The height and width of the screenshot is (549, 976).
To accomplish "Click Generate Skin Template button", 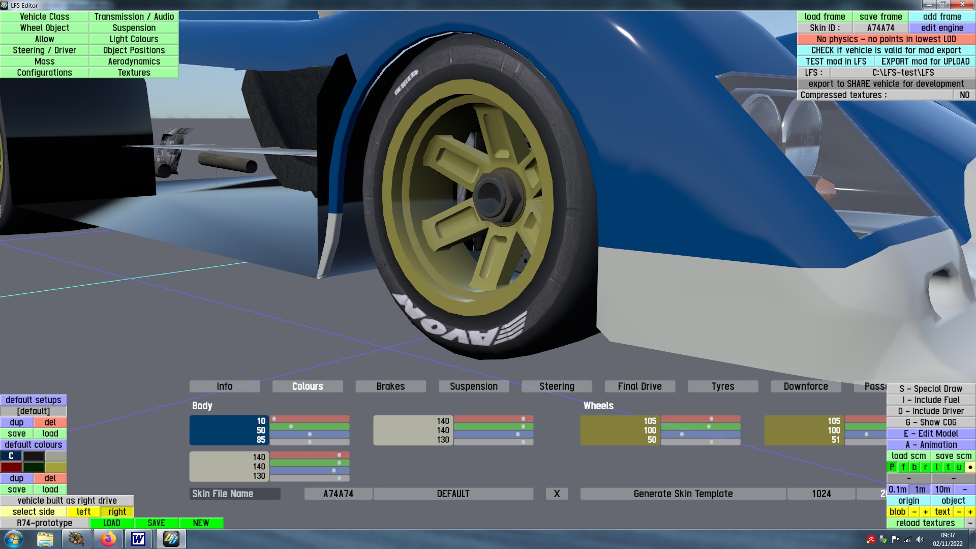I will 683,494.
